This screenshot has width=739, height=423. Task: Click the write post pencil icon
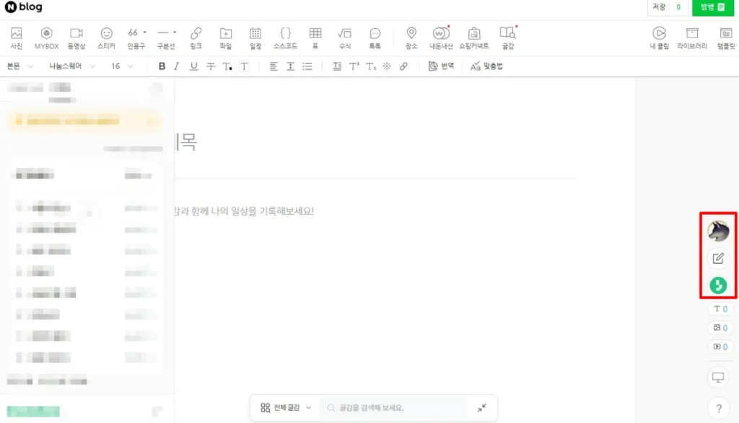[718, 258]
